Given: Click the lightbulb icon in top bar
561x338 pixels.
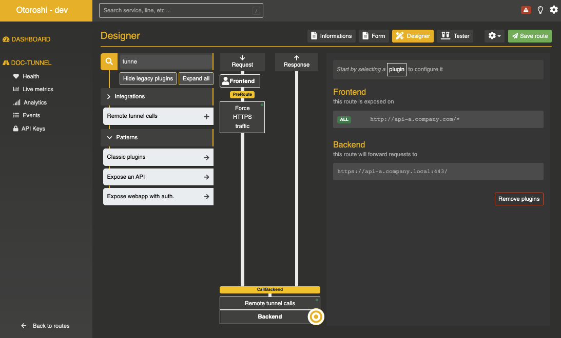Looking at the screenshot, I should click(540, 10).
